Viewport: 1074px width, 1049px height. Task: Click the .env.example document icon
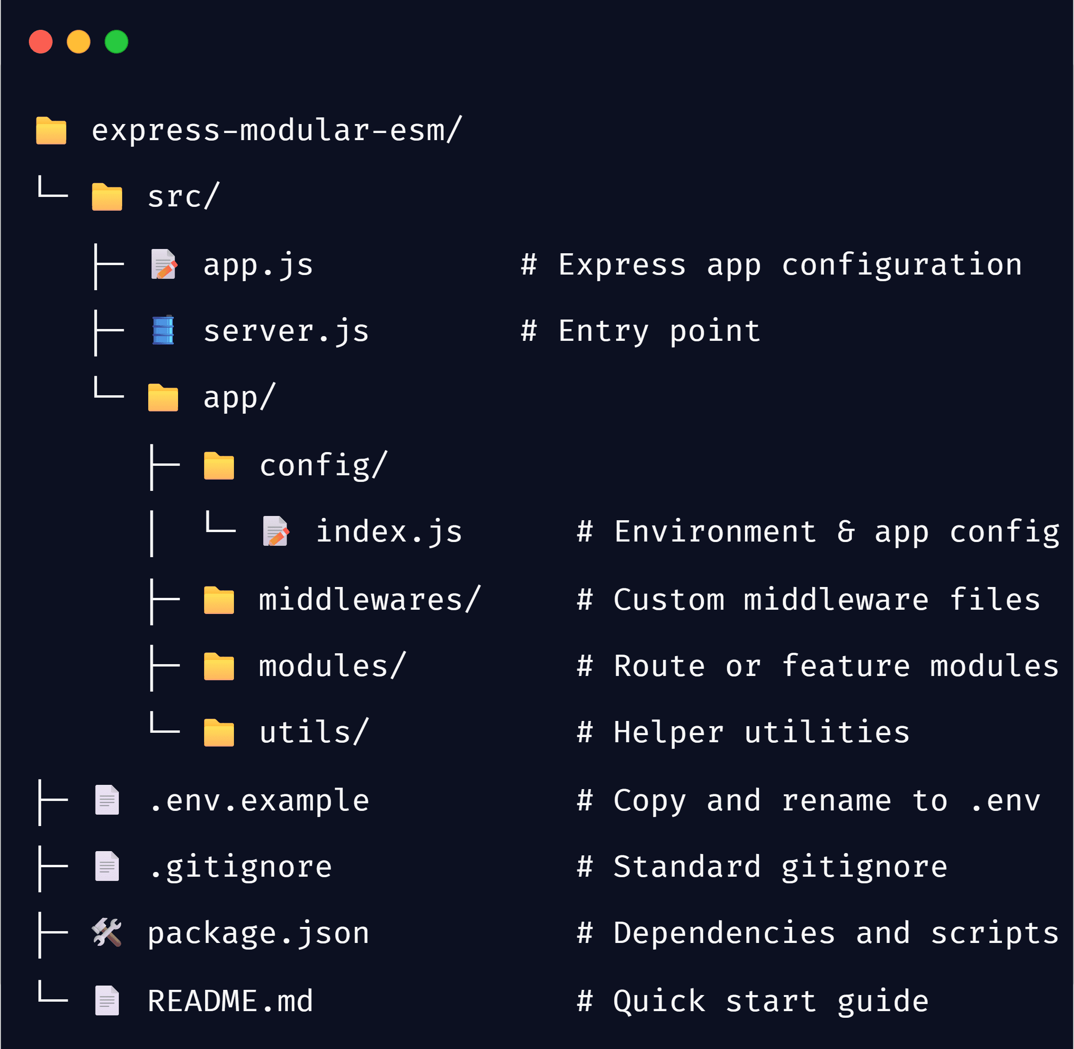(x=107, y=800)
